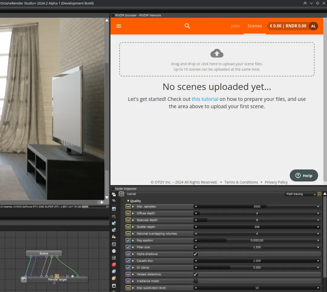Click the red cube icon in sidebar
The image size is (327, 292).
tap(114, 264)
